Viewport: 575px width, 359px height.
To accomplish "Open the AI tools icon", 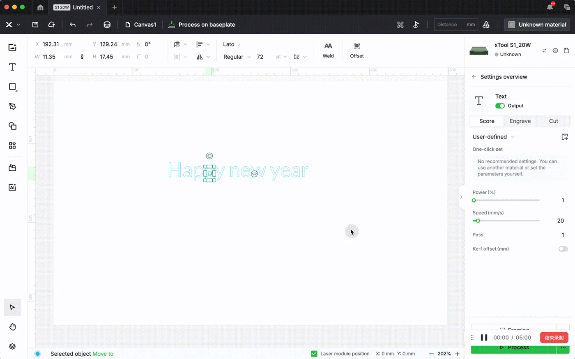I will (x=12, y=187).
